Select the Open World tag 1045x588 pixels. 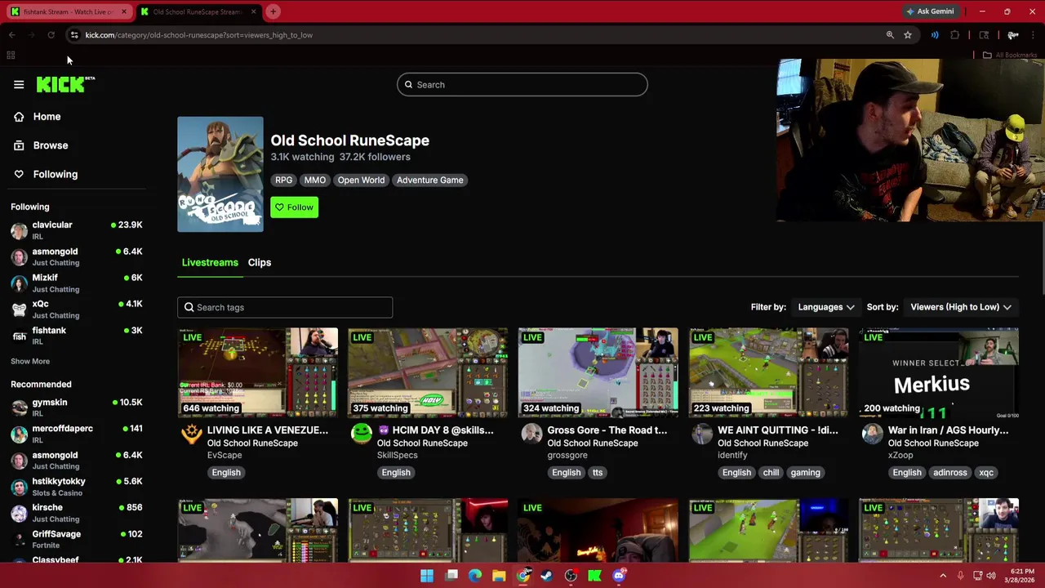click(x=361, y=180)
